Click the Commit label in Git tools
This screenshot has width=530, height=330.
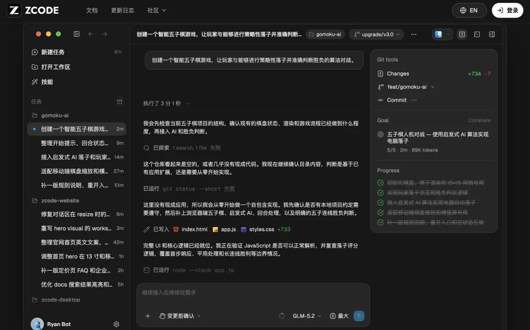pos(397,100)
